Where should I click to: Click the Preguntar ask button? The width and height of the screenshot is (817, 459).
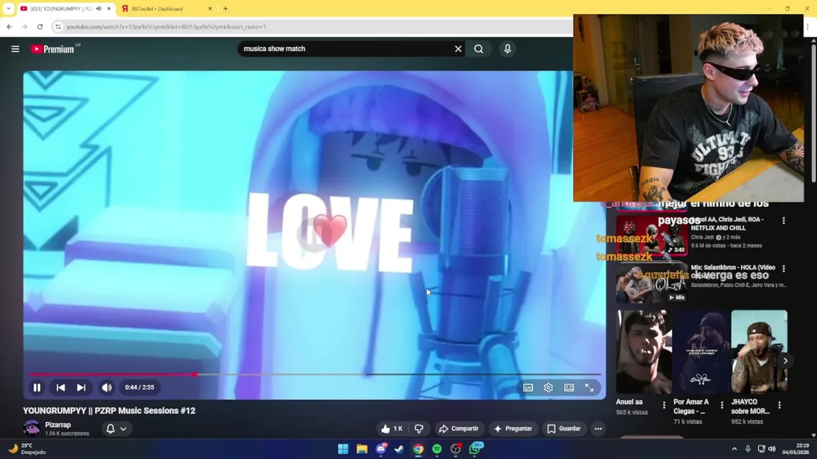(x=513, y=428)
